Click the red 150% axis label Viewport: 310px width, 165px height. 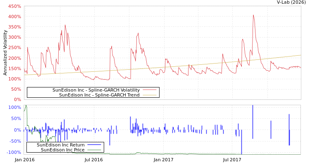[14, 68]
